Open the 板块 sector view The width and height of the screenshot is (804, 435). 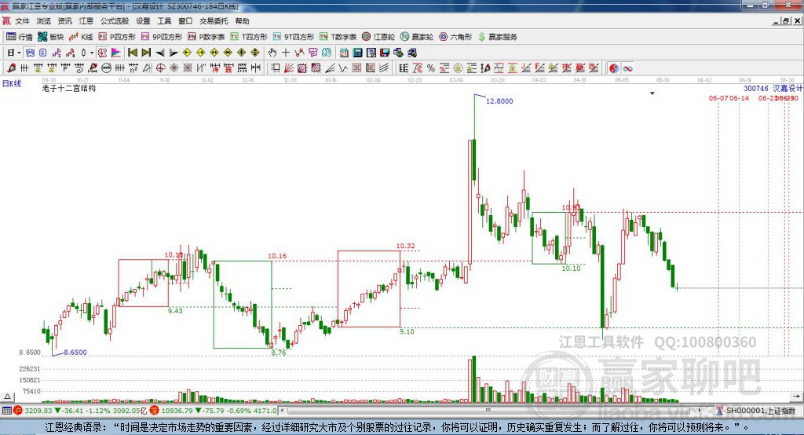51,37
